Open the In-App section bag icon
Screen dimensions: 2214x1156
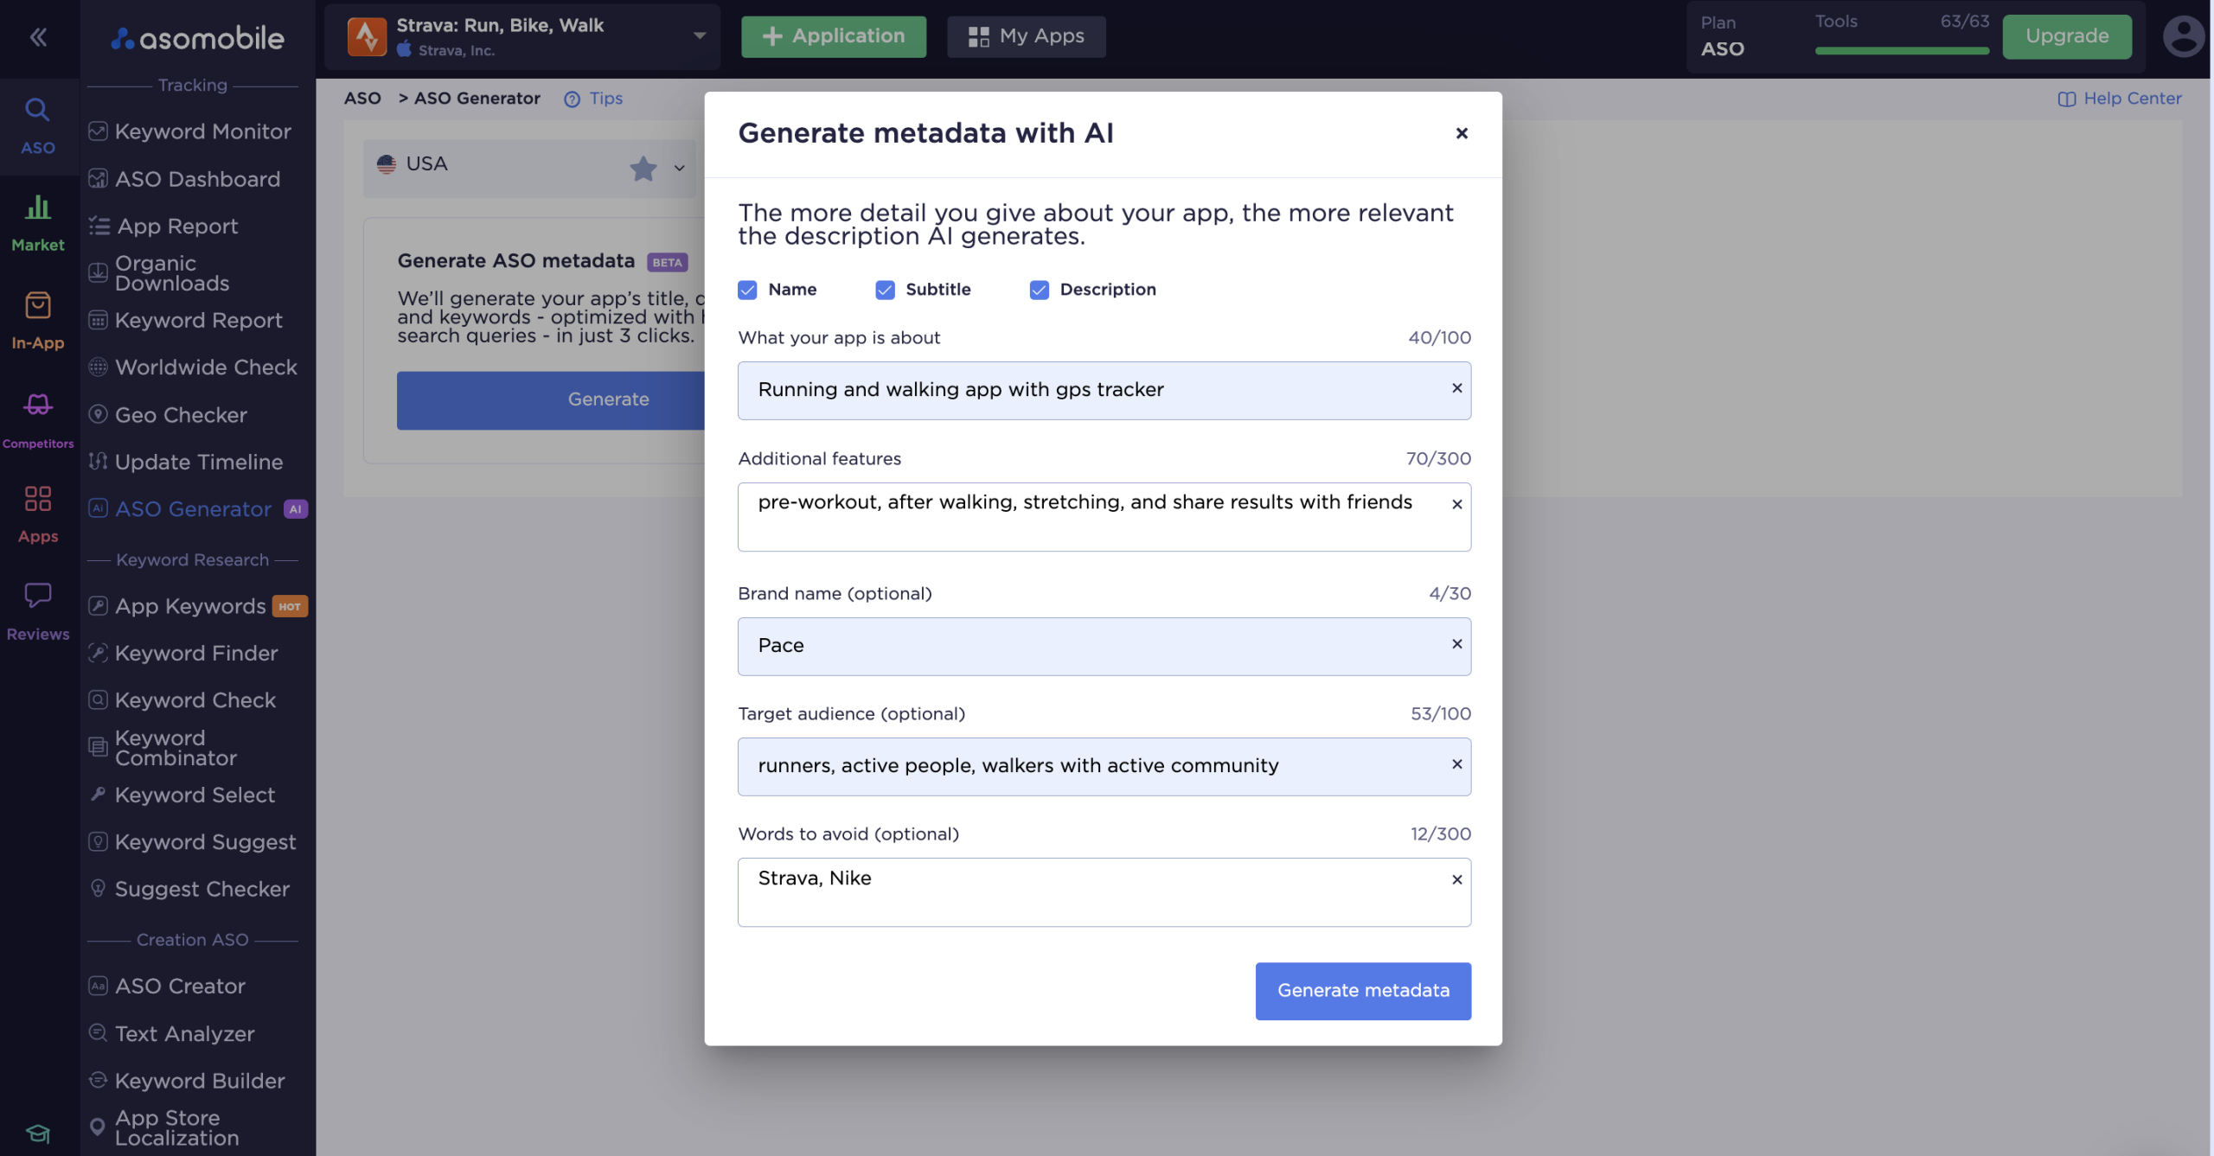(x=37, y=305)
